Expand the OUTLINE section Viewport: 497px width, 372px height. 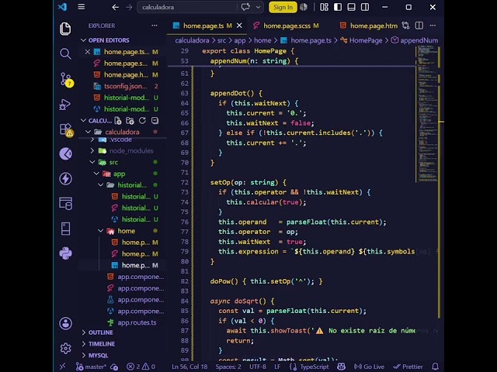[84, 332]
